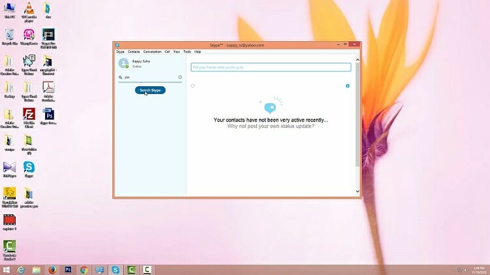Screen dimensions: 490x275
Task: Minimize the Skype window
Action: point(338,44)
